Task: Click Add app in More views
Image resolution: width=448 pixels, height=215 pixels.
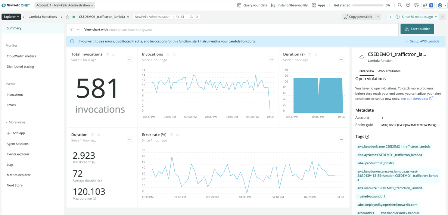Action: (16, 133)
